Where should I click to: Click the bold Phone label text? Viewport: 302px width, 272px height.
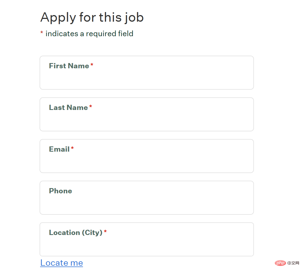[60, 191]
